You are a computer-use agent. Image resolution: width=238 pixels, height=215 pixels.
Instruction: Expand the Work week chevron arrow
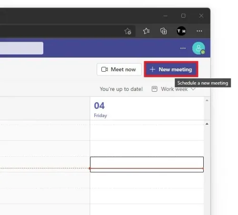[193, 89]
